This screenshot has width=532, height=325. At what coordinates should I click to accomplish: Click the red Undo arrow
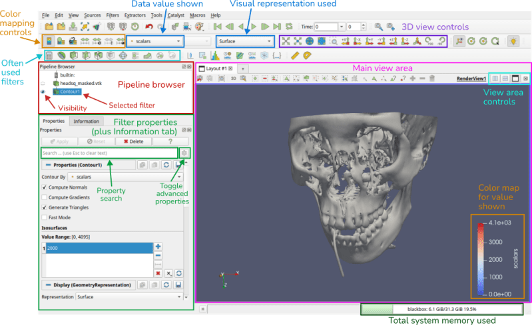point(149,27)
